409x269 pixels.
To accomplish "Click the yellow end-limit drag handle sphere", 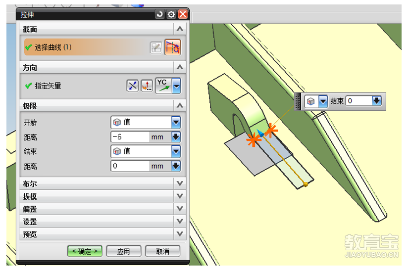I will point(306,184).
